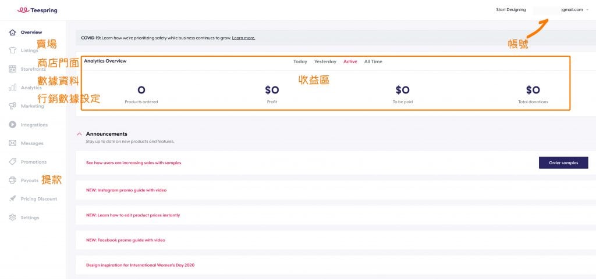Open the Payouts section
The height and width of the screenshot is (279, 596).
click(29, 180)
